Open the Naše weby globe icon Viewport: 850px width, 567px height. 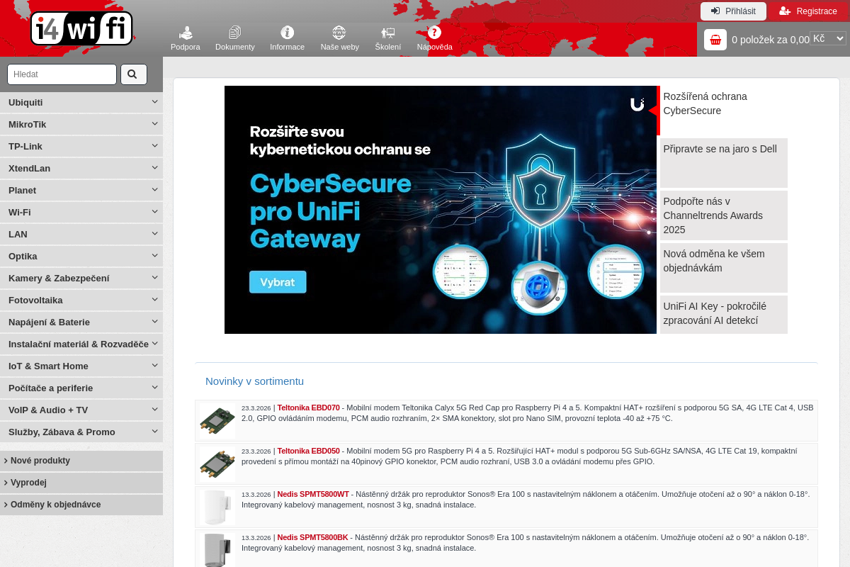pyautogui.click(x=339, y=33)
